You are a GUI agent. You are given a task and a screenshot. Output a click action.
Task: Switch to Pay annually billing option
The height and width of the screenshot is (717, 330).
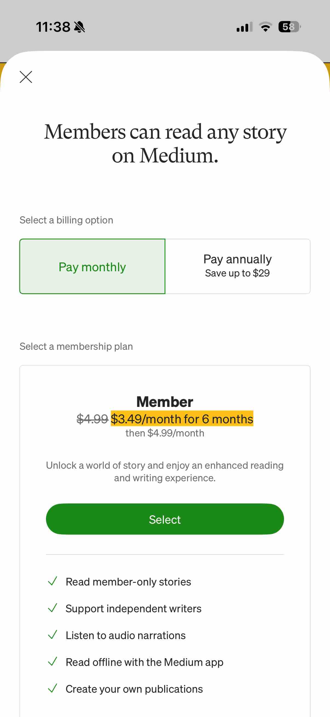point(238,266)
